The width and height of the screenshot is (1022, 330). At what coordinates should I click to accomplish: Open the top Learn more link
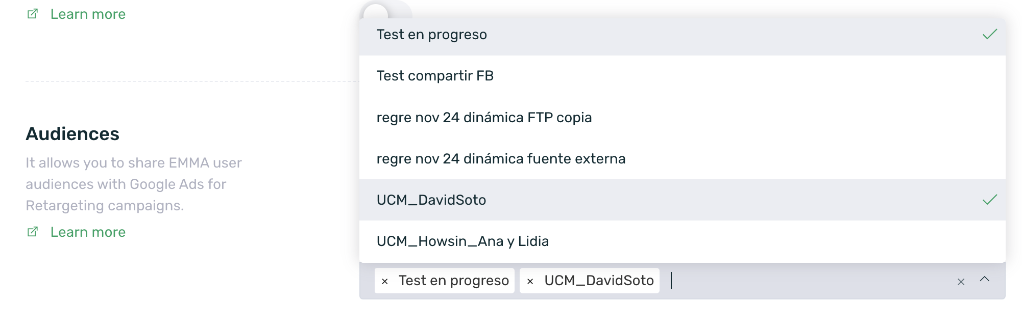[88, 14]
